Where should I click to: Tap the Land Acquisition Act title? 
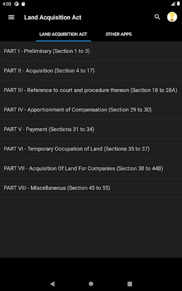click(x=53, y=17)
